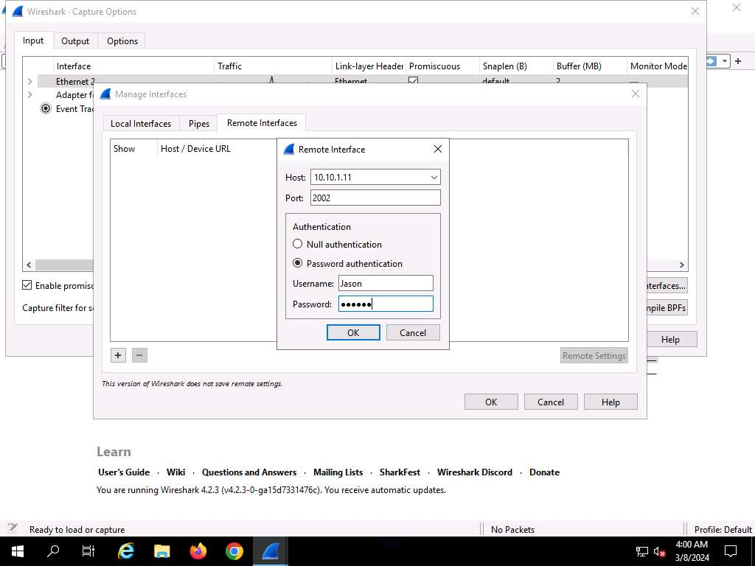Open the Questions and Answers link
The image size is (755, 566).
(248, 472)
